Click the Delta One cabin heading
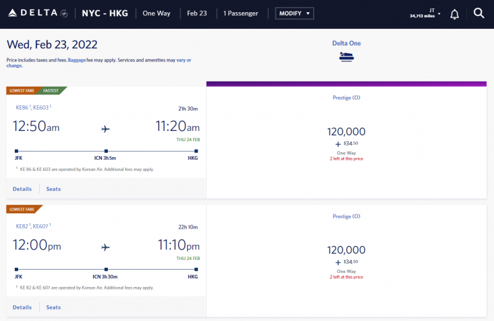Viewport: 494px width, 321px height. [346, 43]
